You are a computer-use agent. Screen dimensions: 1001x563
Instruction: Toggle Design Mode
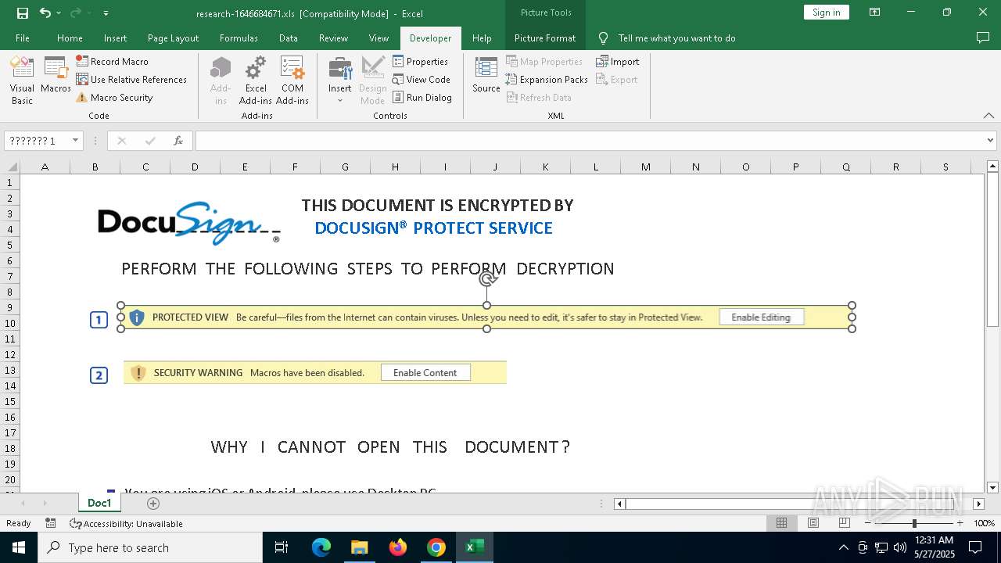point(373,81)
